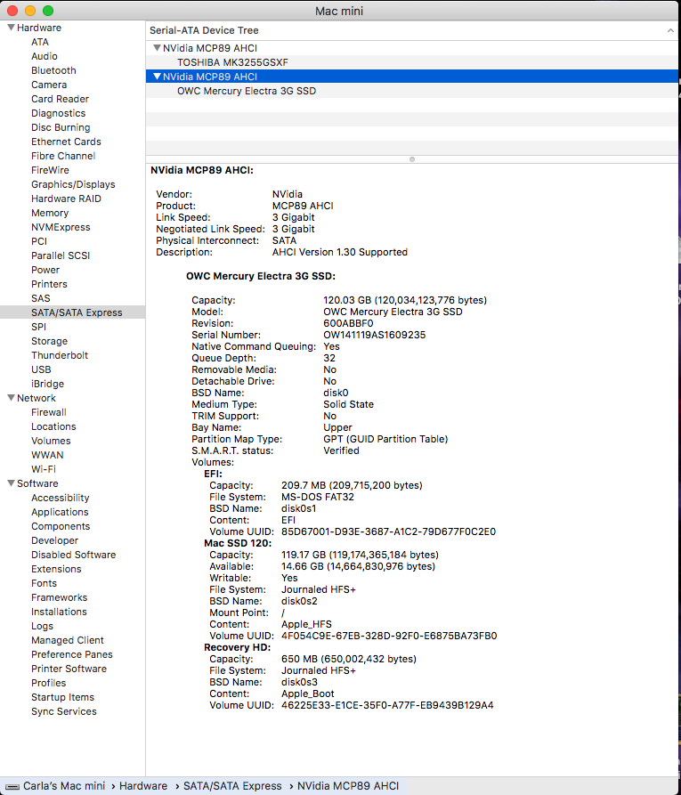Open Frameworks list
The image size is (681, 795).
click(x=60, y=597)
